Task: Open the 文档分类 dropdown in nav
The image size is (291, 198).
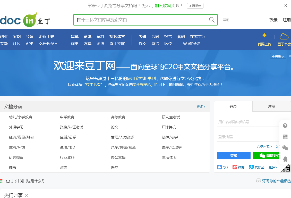Action: coord(48,44)
